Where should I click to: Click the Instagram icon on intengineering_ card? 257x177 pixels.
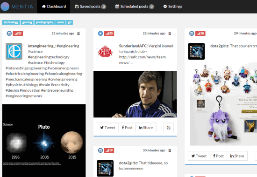point(9,34)
